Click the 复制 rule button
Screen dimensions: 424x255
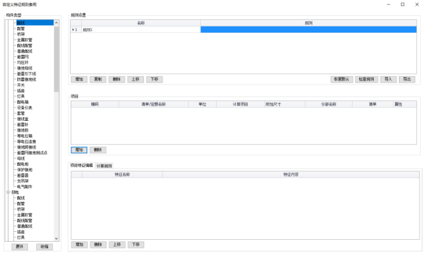(98, 79)
